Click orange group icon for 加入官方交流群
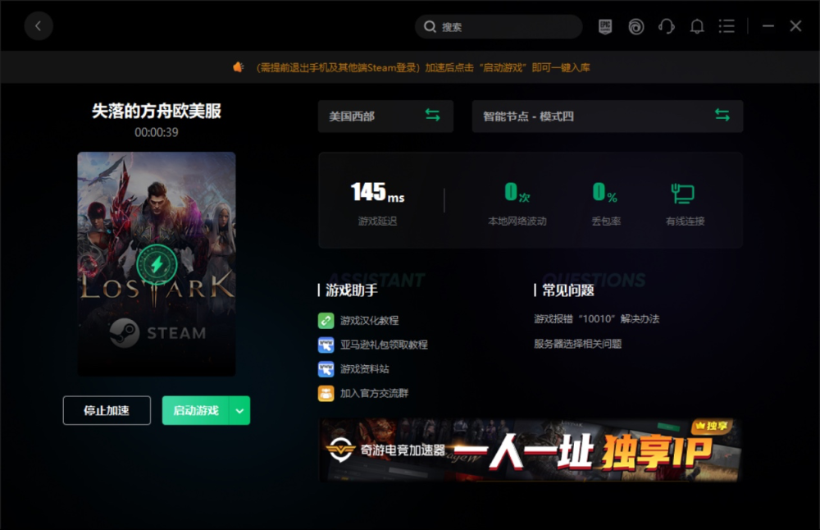The height and width of the screenshot is (530, 820). click(x=326, y=393)
